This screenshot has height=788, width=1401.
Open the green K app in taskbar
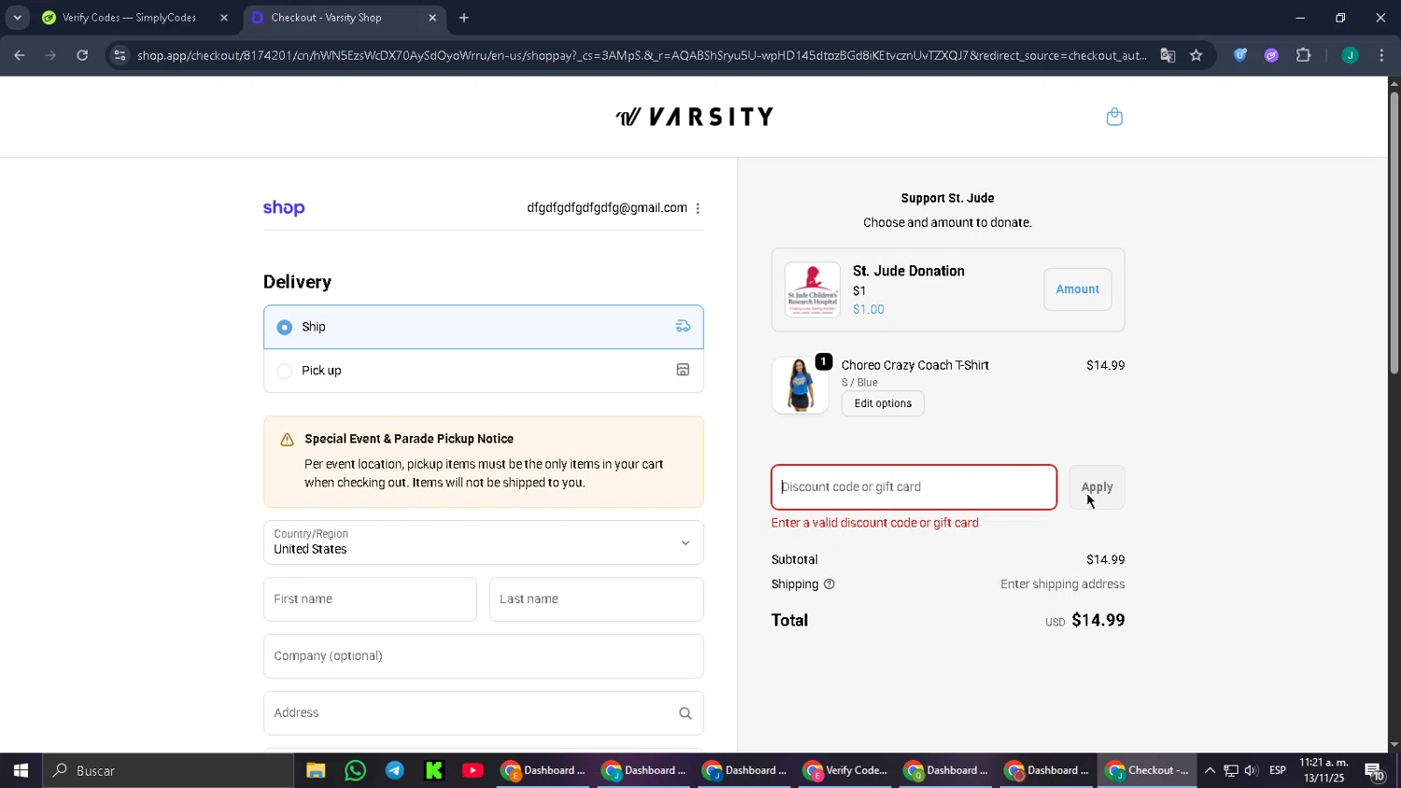coord(433,771)
